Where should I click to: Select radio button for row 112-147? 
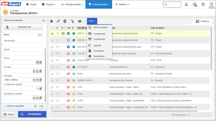tap(52, 54)
